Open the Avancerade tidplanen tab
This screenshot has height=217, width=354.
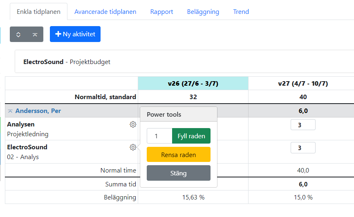pos(105,12)
